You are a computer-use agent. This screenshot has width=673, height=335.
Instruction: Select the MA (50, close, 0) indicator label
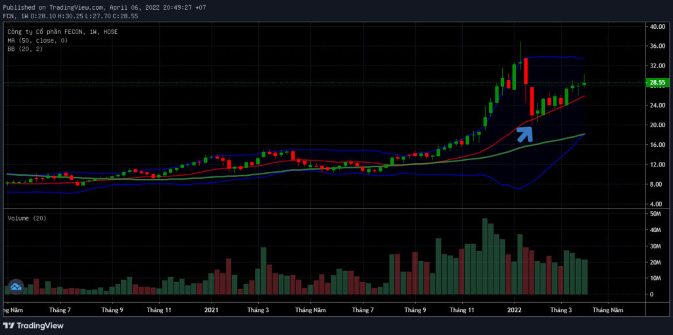[37, 40]
